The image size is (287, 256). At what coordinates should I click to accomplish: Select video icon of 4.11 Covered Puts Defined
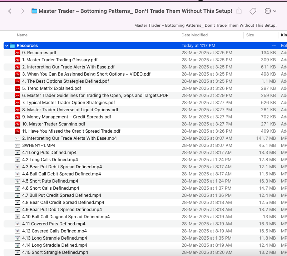[x=18, y=224]
